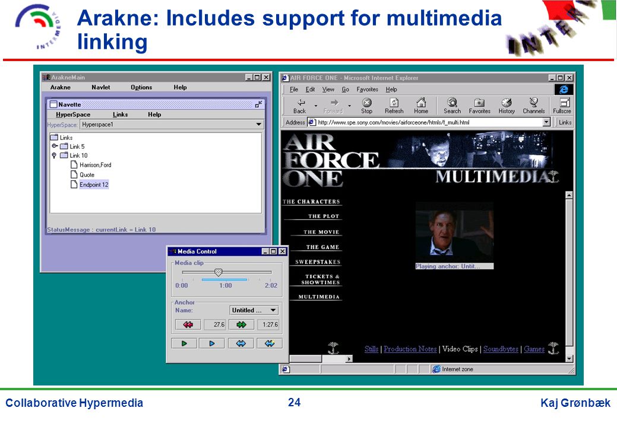Open the Anchor Name dropdown
Screen dimensions: 617x427
click(x=273, y=310)
